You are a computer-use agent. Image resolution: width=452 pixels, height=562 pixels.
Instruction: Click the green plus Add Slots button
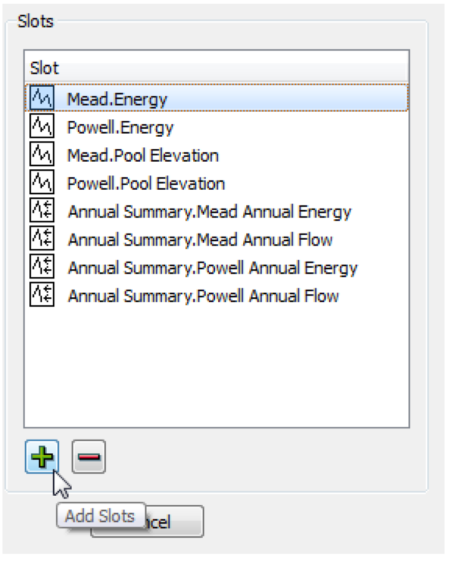click(x=42, y=457)
